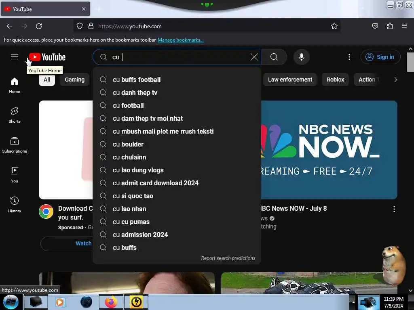This screenshot has height=310, width=414.
Task: Show hidden system tray icons arrow
Action: pyautogui.click(x=353, y=302)
